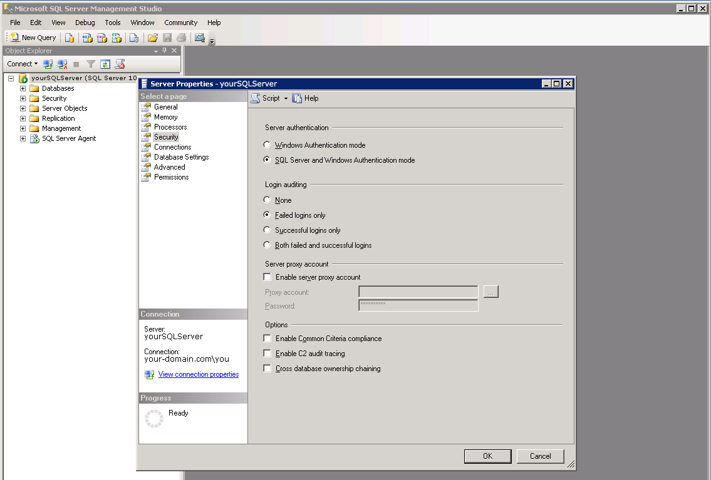The height and width of the screenshot is (480, 711).
Task: Expand the Management folder
Action: [x=23, y=128]
